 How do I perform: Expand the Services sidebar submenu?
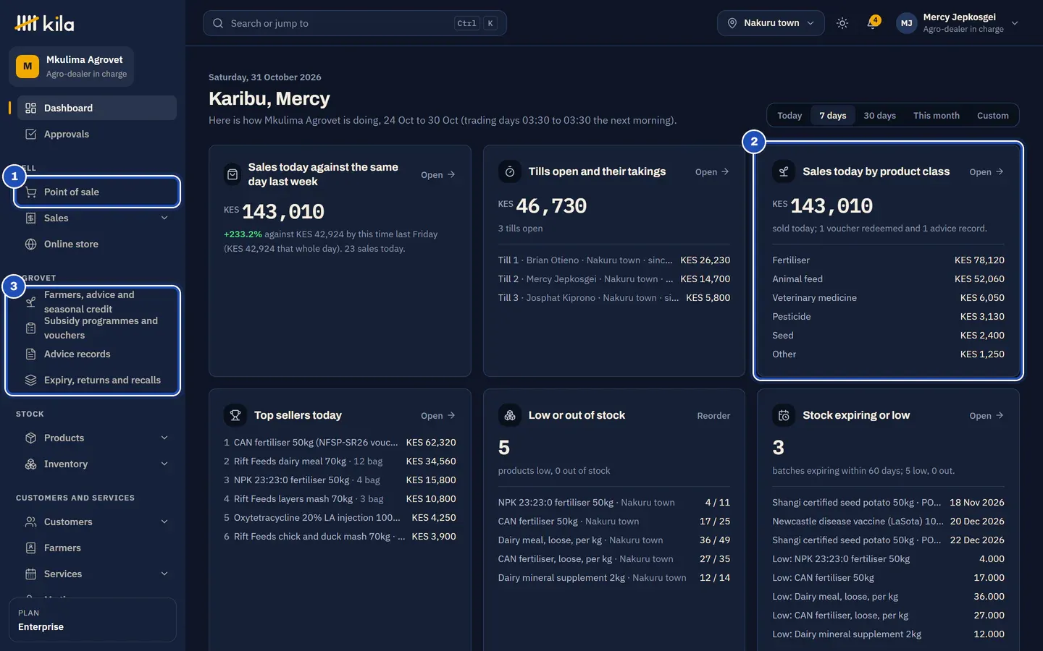click(164, 574)
